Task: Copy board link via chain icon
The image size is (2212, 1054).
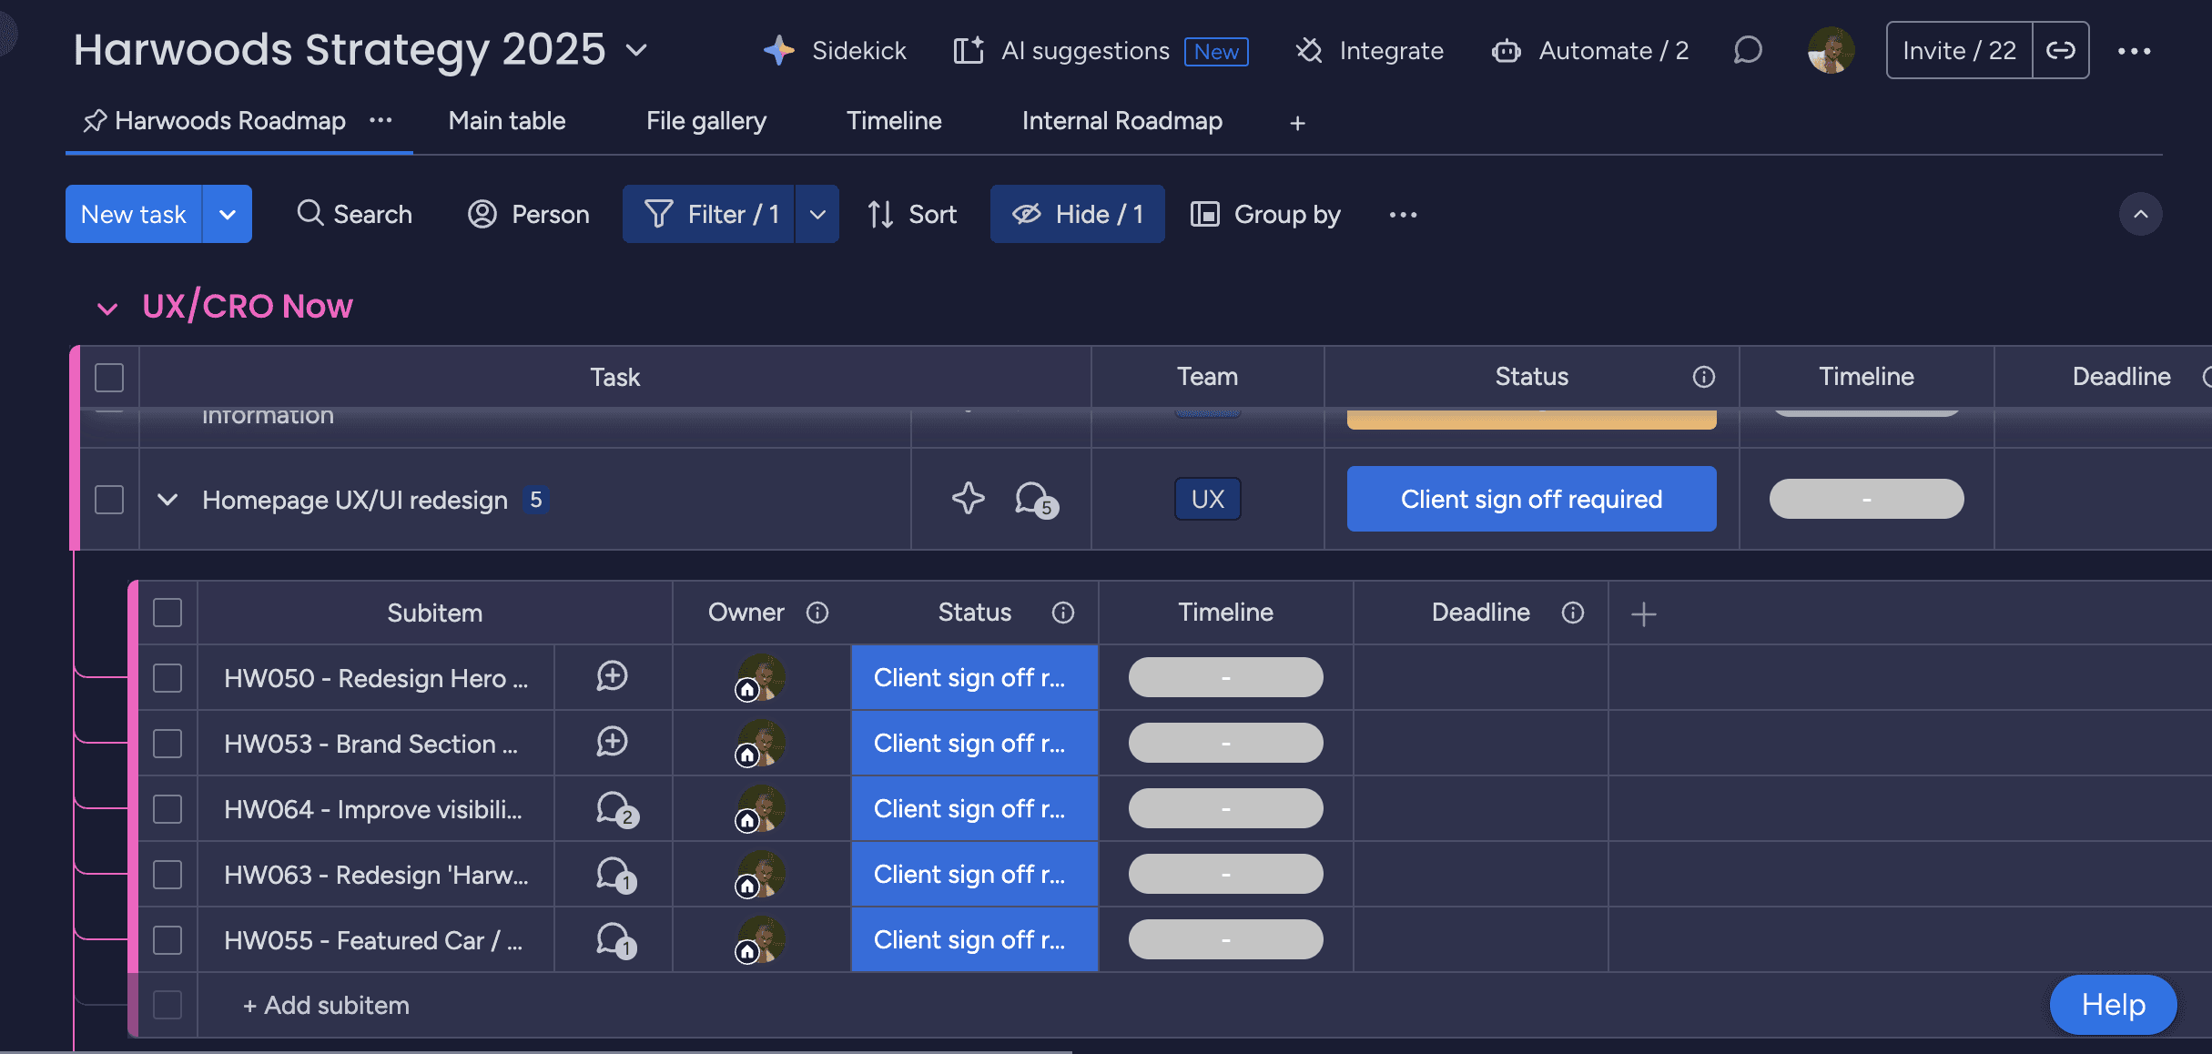Action: coord(2061,51)
